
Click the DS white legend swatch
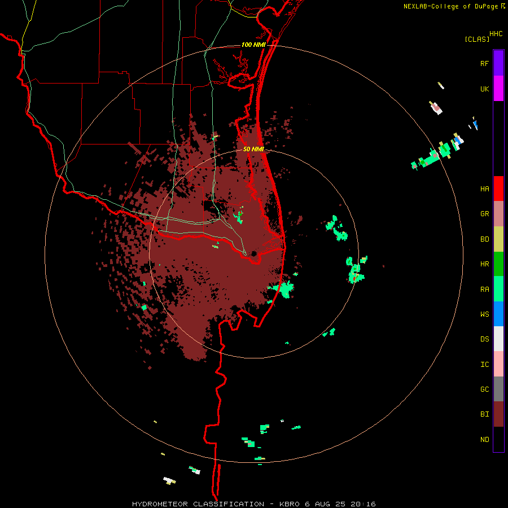pos(498,339)
